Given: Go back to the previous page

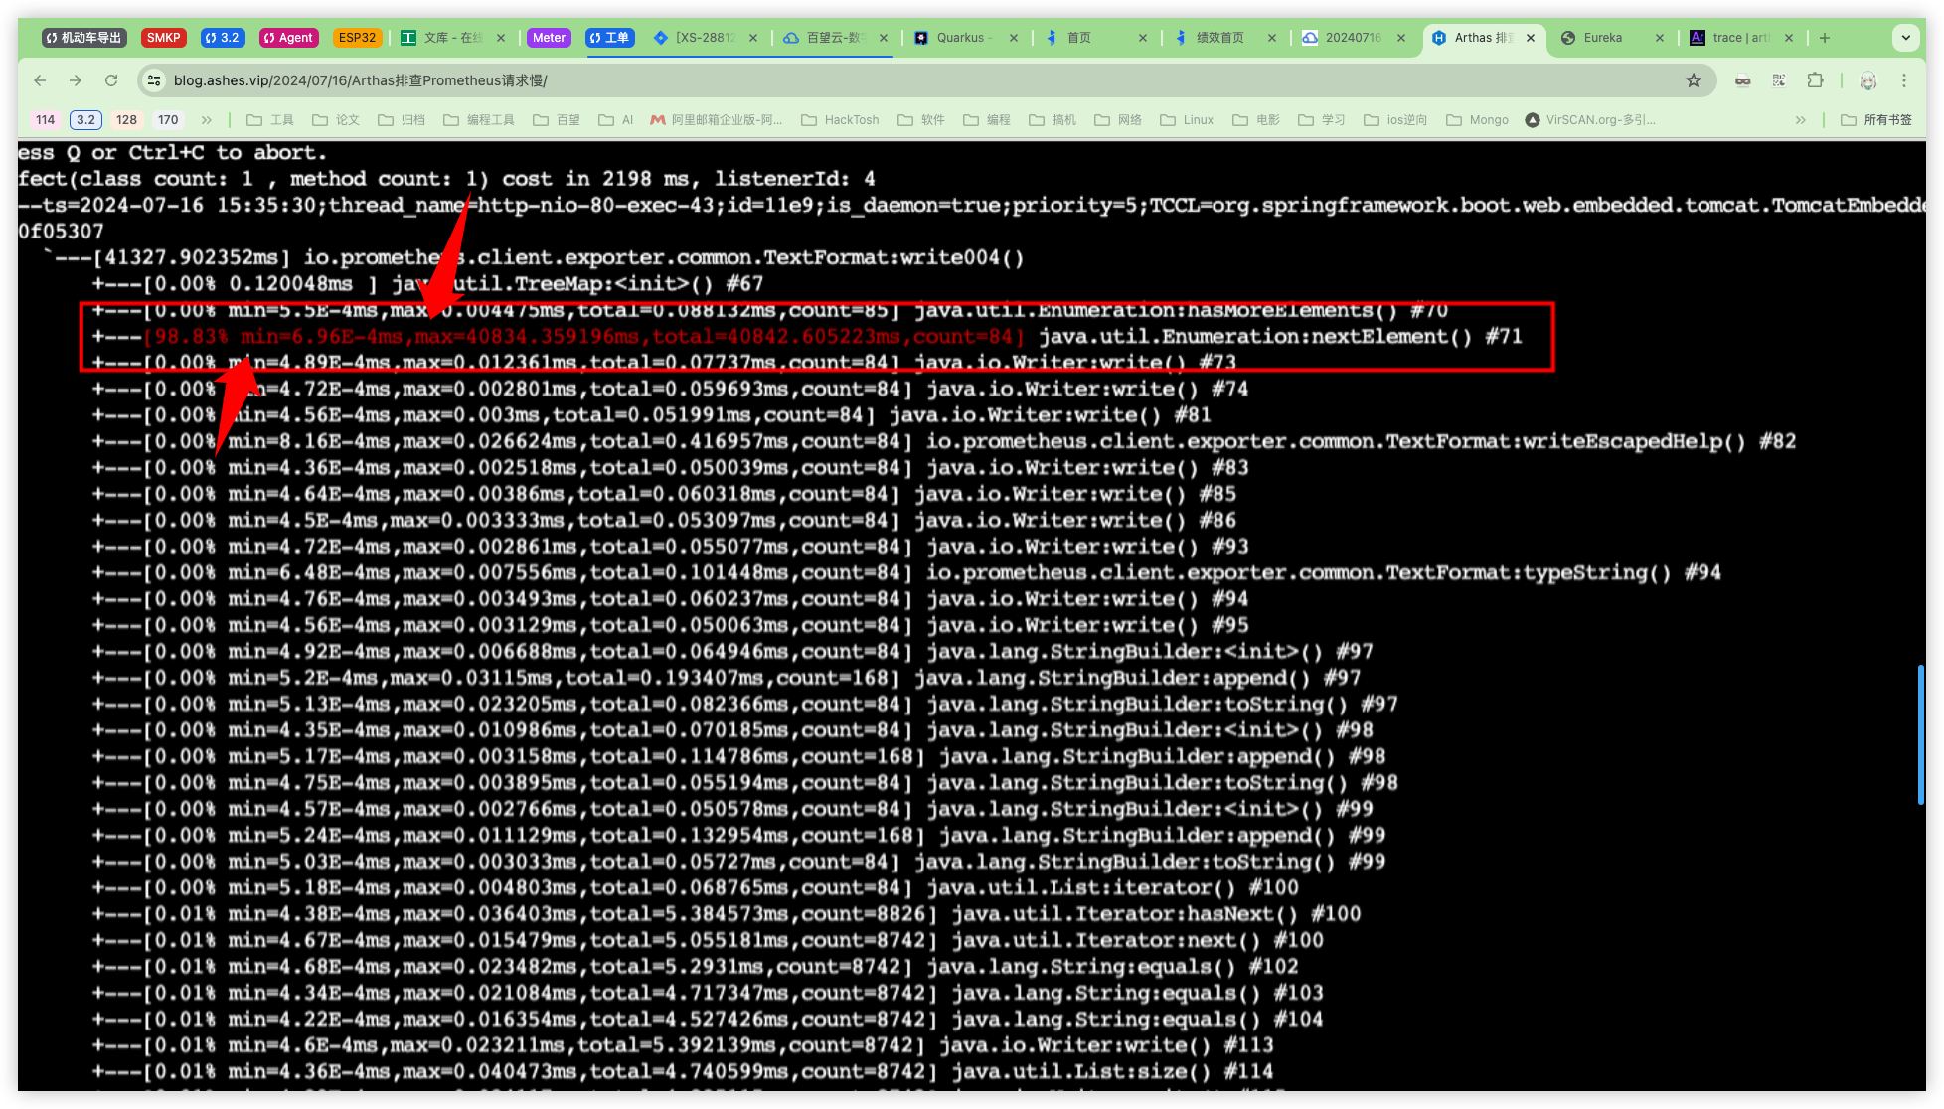Looking at the screenshot, I should point(40,80).
